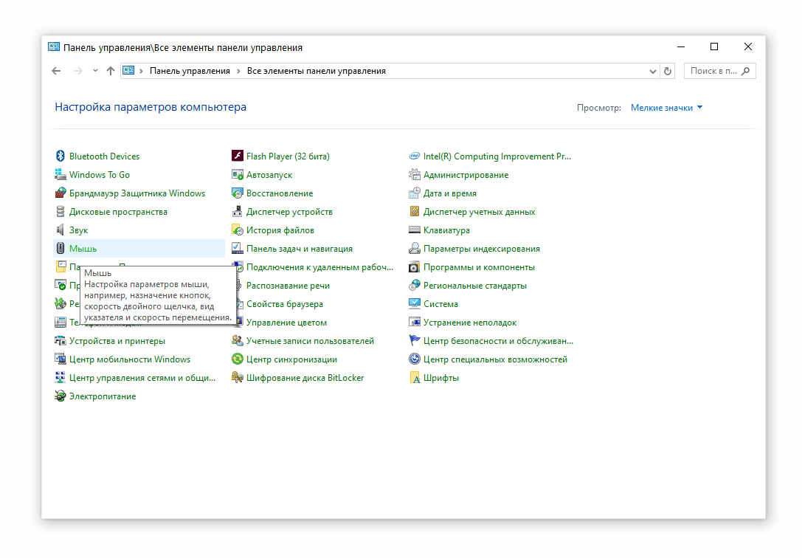
Task: Click the Дата и время icon
Action: [415, 193]
